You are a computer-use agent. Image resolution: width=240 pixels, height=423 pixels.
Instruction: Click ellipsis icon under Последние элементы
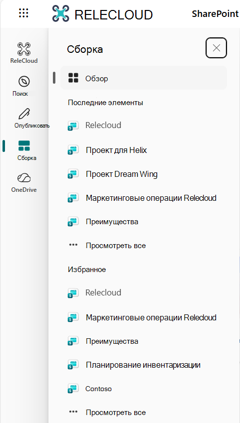(x=73, y=245)
